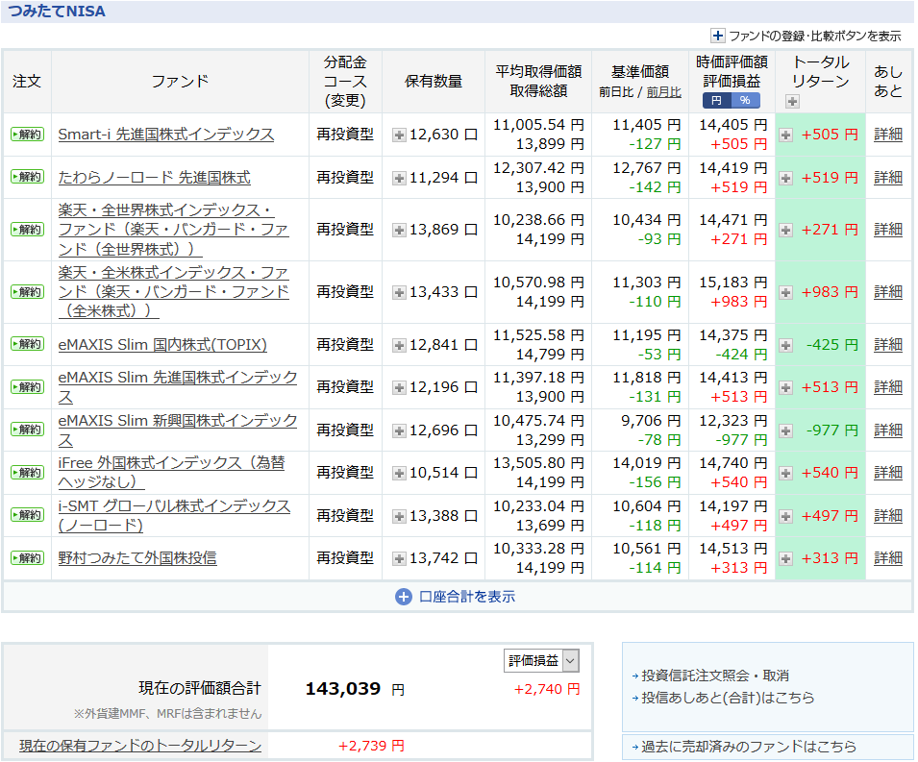This screenshot has width=918, height=762.
Task: Open 詳細 link for たわらノーロード row
Action: click(x=888, y=177)
